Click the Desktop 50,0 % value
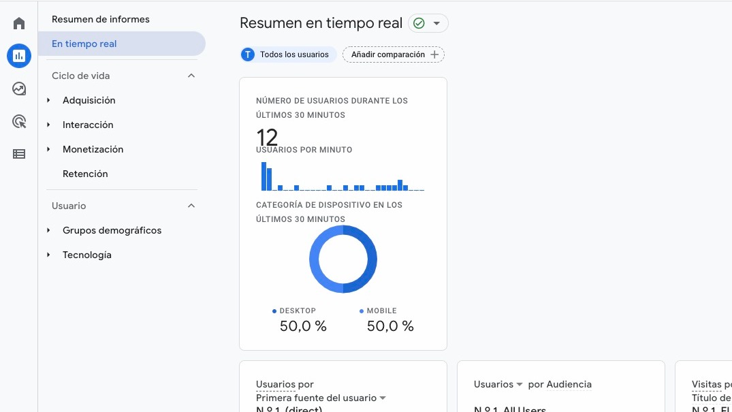Viewport: 732px width, 412px height. 303,326
